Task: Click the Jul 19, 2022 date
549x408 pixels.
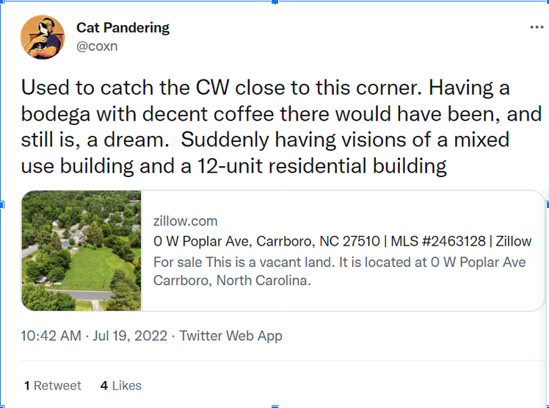Action: 130,336
